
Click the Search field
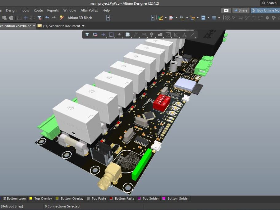tap(270, 3)
